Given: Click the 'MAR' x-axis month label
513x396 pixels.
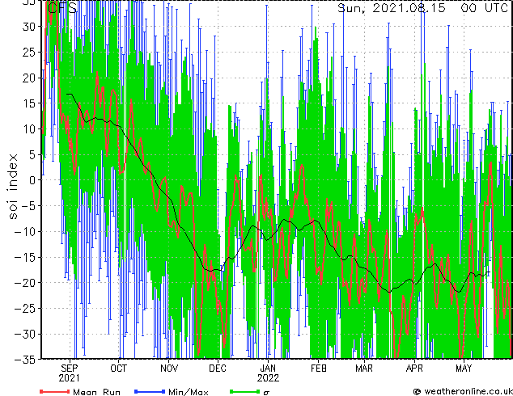Looking at the screenshot, I should (364, 369).
